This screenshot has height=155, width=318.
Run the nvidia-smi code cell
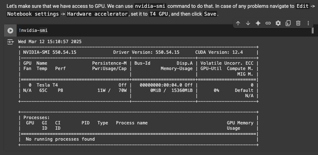pos(10,31)
